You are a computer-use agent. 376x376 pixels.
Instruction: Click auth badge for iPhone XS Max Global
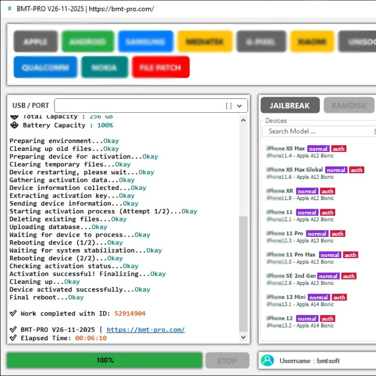356,170
